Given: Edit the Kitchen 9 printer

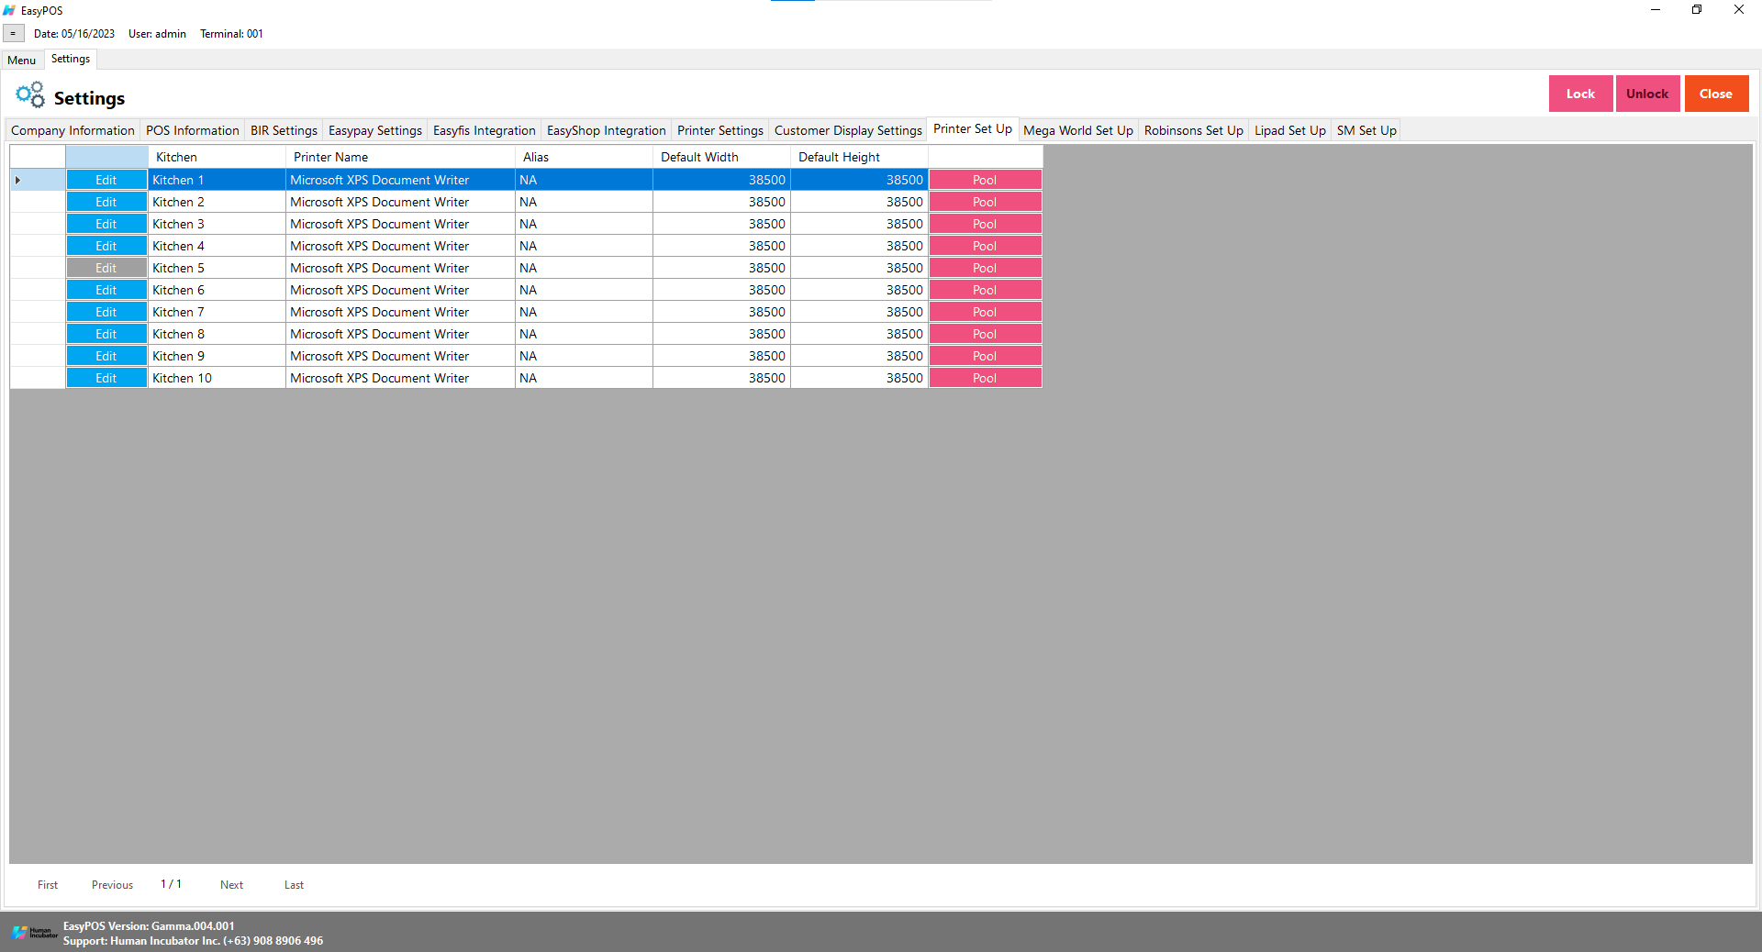Looking at the screenshot, I should pyautogui.click(x=106, y=356).
